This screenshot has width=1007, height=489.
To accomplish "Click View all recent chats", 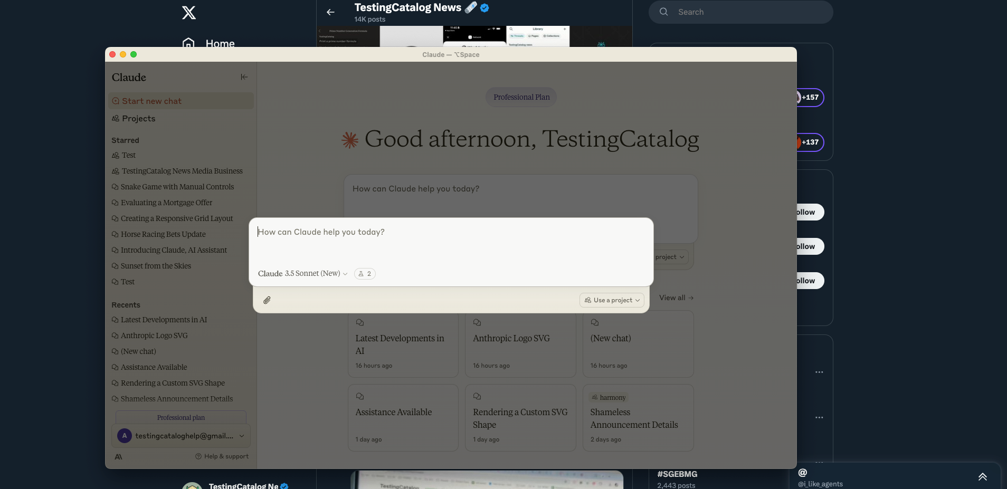I will click(x=676, y=298).
